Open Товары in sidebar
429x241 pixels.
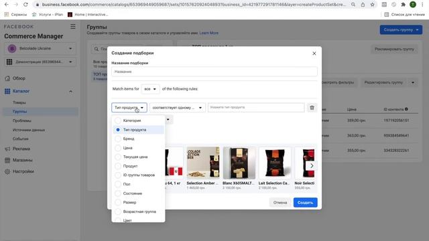coord(19,102)
